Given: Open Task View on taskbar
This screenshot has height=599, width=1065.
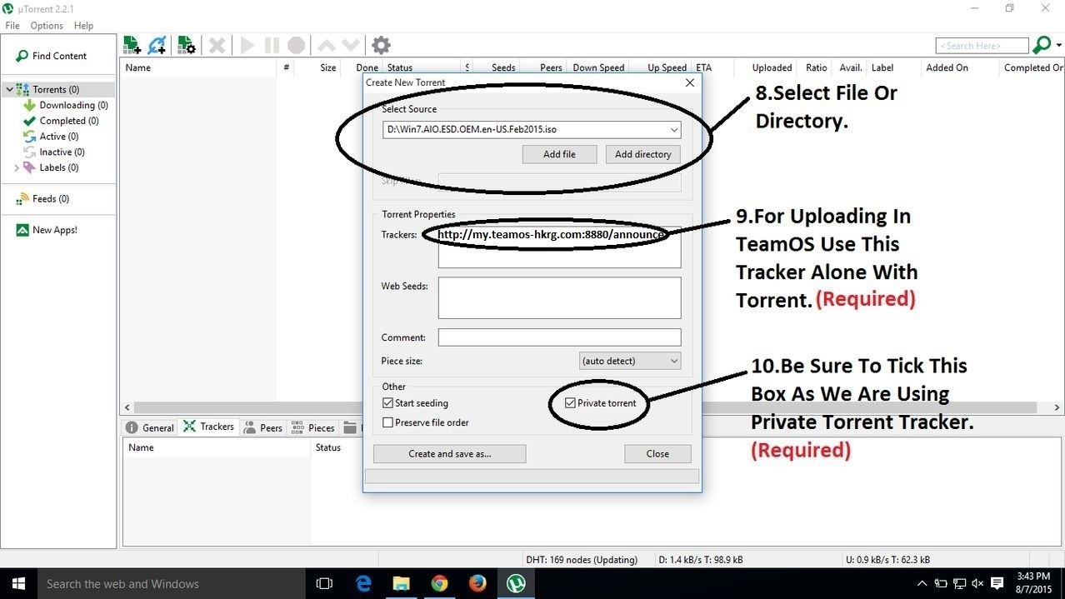Looking at the screenshot, I should click(x=324, y=584).
